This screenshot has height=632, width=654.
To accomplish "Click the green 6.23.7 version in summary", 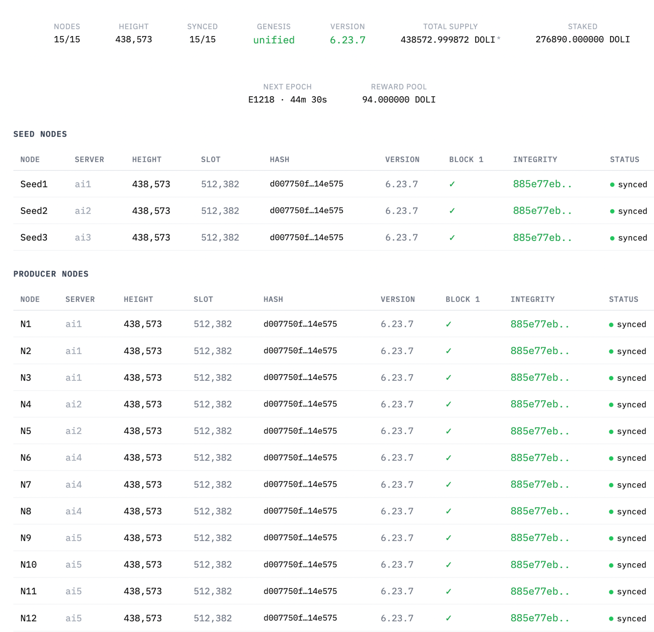I will click(x=347, y=40).
